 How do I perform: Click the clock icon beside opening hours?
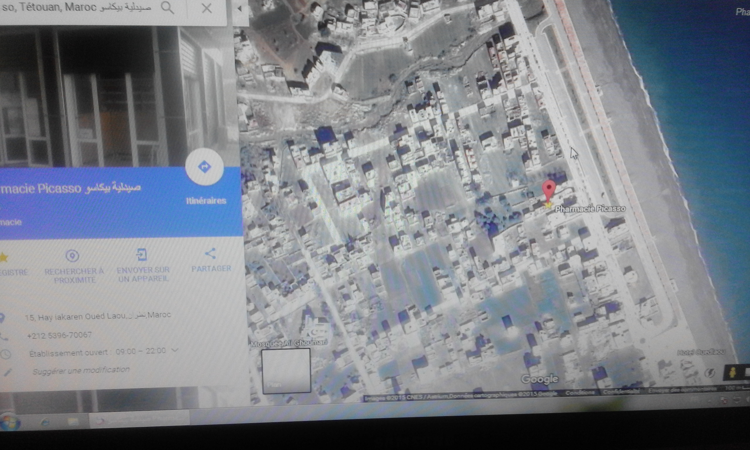click(6, 354)
